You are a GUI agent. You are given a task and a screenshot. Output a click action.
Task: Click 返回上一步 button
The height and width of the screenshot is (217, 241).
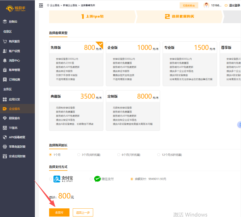83,212
